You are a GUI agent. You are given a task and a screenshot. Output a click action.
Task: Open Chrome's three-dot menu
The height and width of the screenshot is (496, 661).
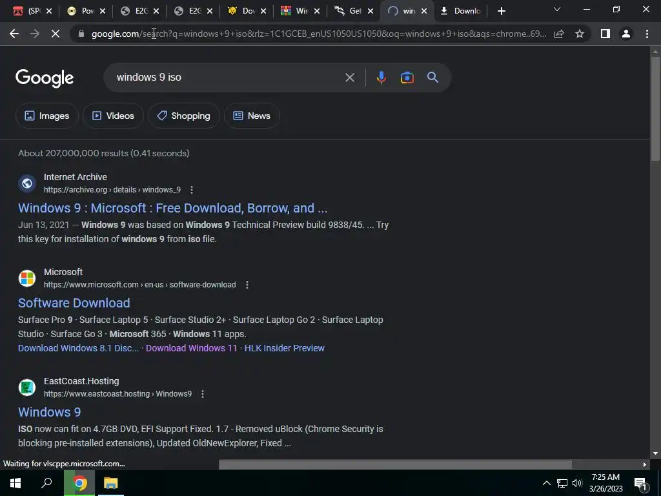coord(647,34)
